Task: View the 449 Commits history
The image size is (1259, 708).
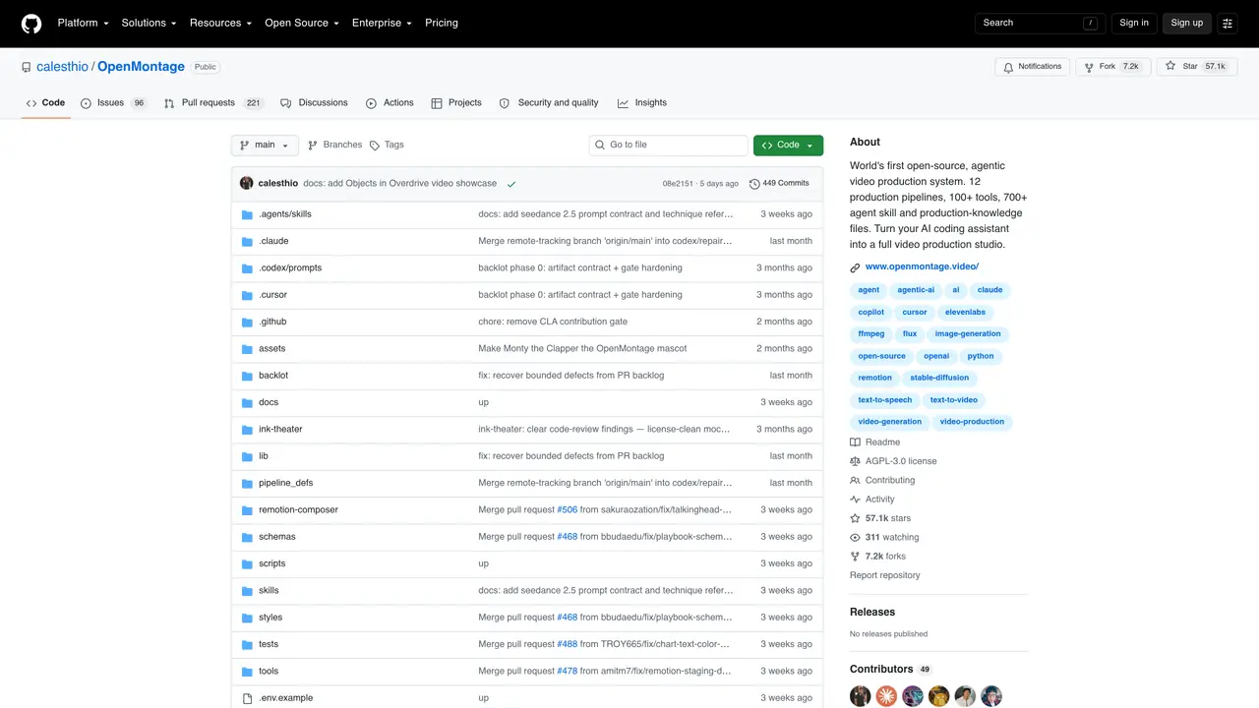Action: (779, 184)
